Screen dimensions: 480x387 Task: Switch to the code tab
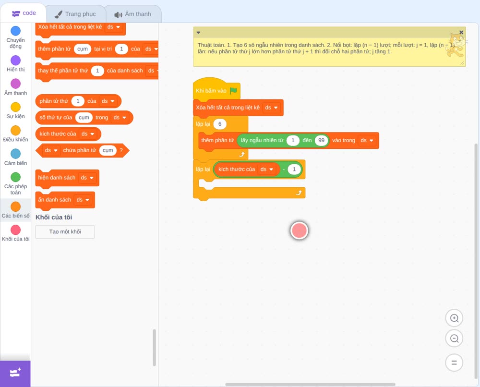[24, 13]
